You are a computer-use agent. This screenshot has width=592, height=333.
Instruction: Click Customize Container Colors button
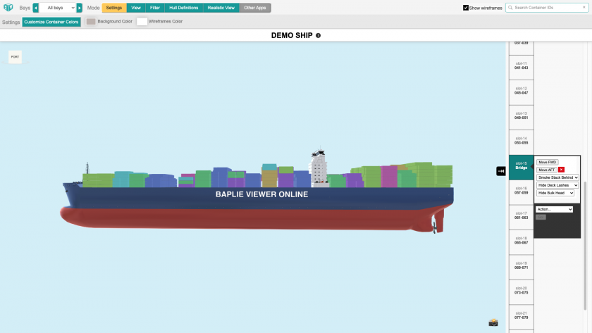pos(51,22)
